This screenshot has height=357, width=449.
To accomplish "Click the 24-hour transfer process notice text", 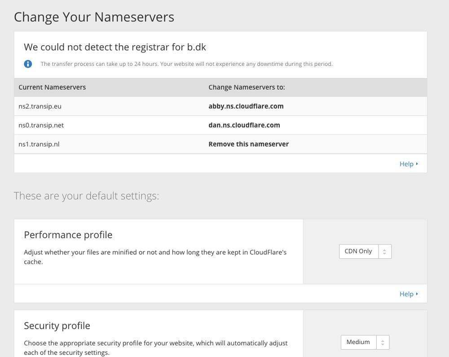I will click(186, 64).
